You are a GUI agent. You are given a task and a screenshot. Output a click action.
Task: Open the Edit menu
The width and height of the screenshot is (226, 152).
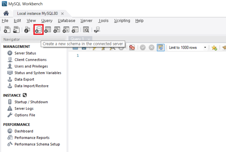[17, 21]
